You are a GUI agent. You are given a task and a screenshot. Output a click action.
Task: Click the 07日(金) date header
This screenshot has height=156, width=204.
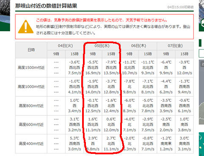coord(175,46)
